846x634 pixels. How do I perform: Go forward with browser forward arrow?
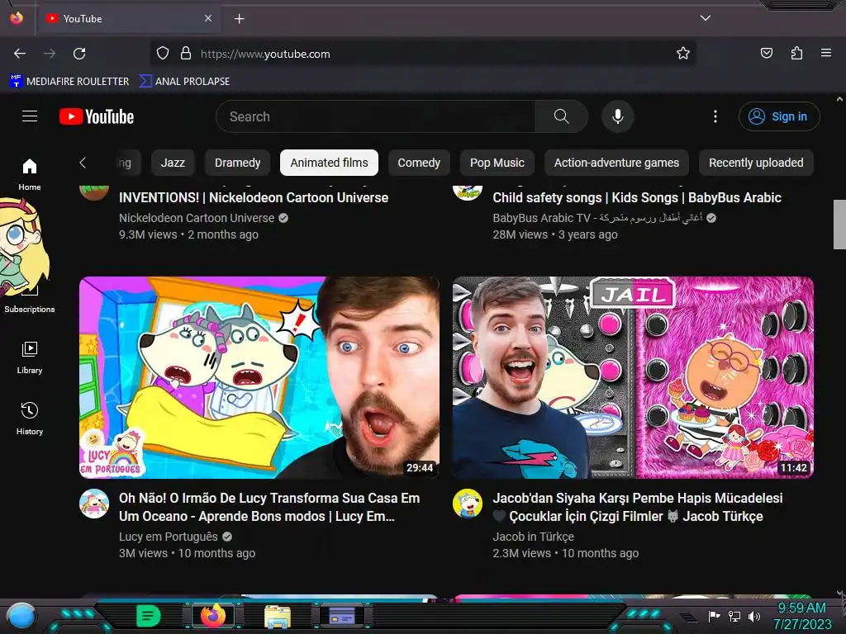tap(50, 54)
